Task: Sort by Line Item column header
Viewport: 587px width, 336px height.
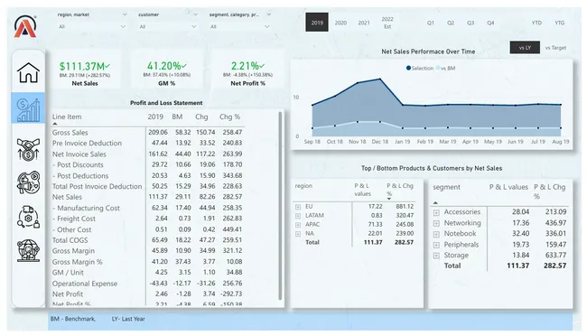Action: 67,117
